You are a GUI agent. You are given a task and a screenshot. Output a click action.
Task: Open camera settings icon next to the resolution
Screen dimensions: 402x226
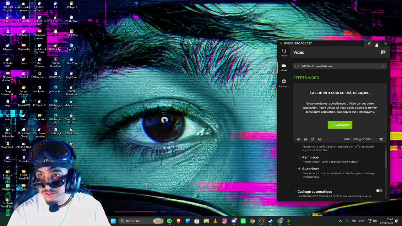click(381, 139)
